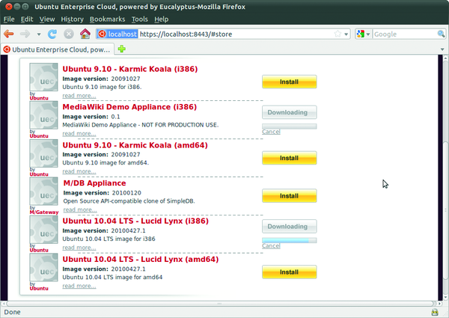This screenshot has width=449, height=318.
Task: Open the View menu
Action: tap(47, 19)
